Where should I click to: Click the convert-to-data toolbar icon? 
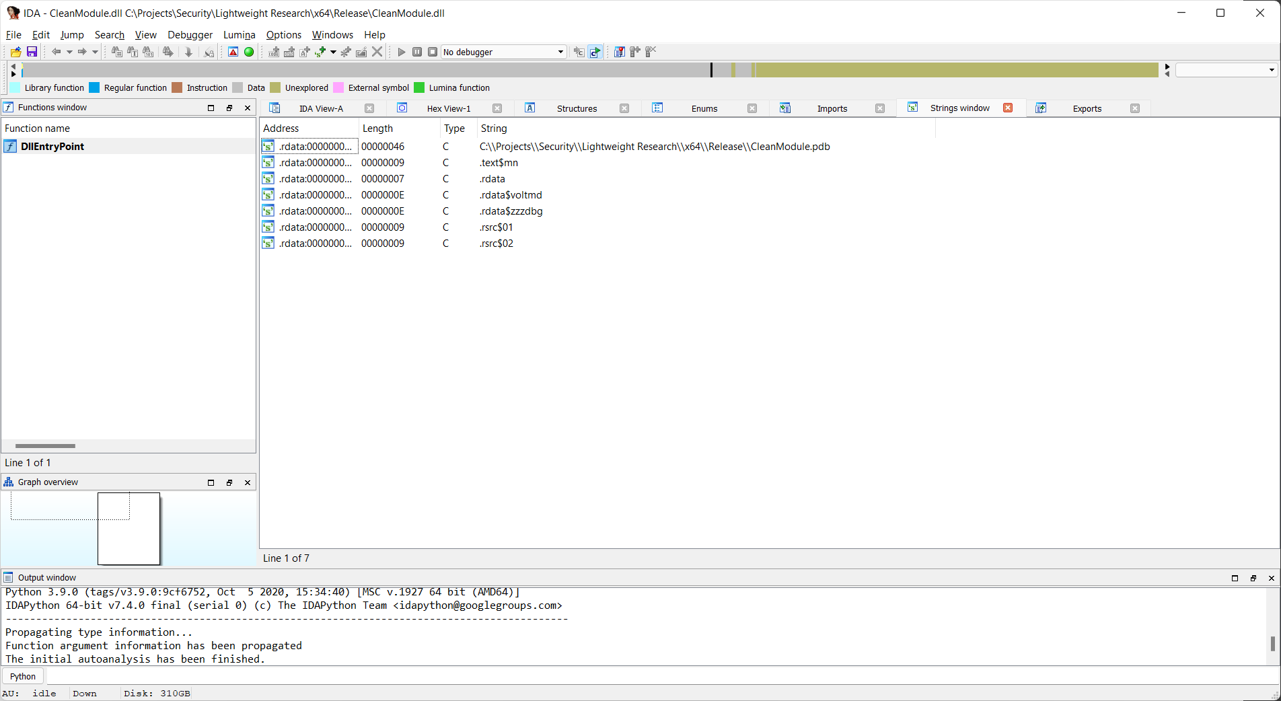click(289, 52)
